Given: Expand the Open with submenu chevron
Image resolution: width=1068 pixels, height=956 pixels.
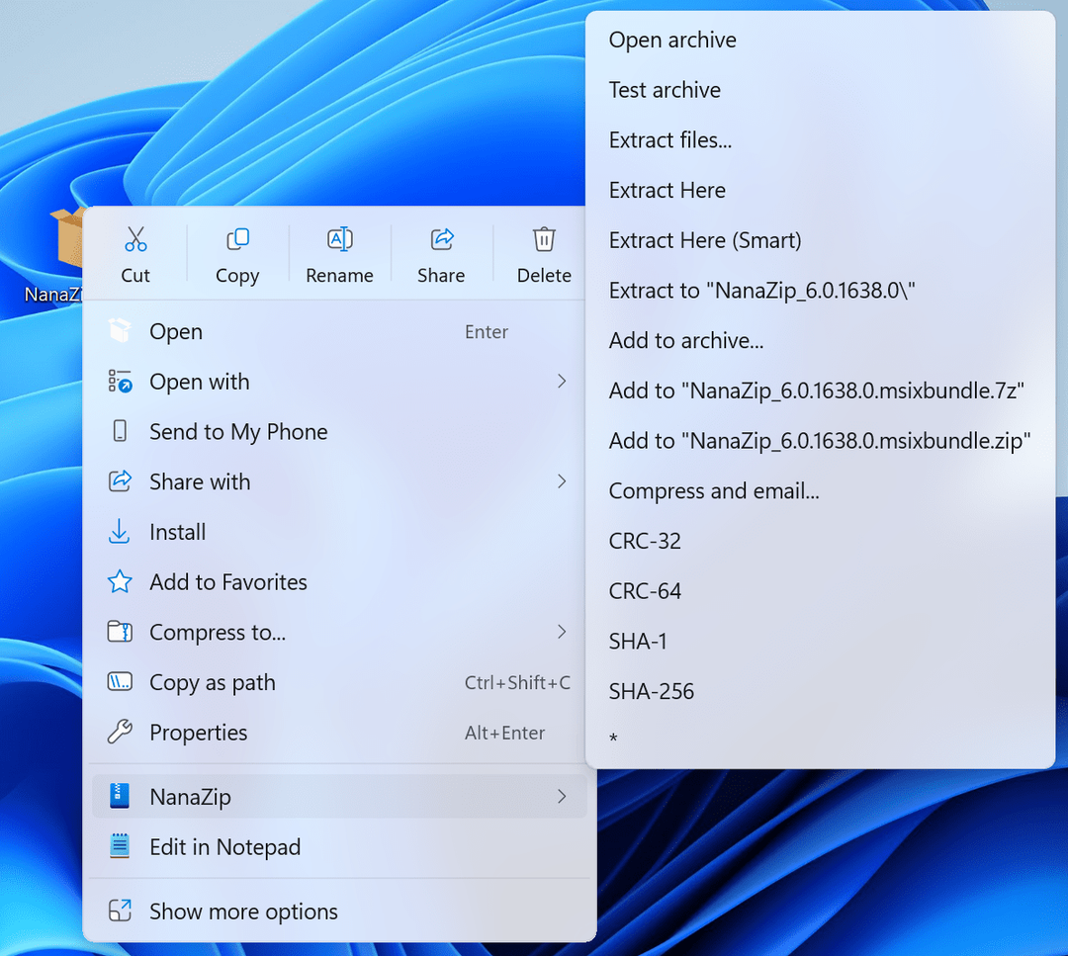Looking at the screenshot, I should click(562, 382).
